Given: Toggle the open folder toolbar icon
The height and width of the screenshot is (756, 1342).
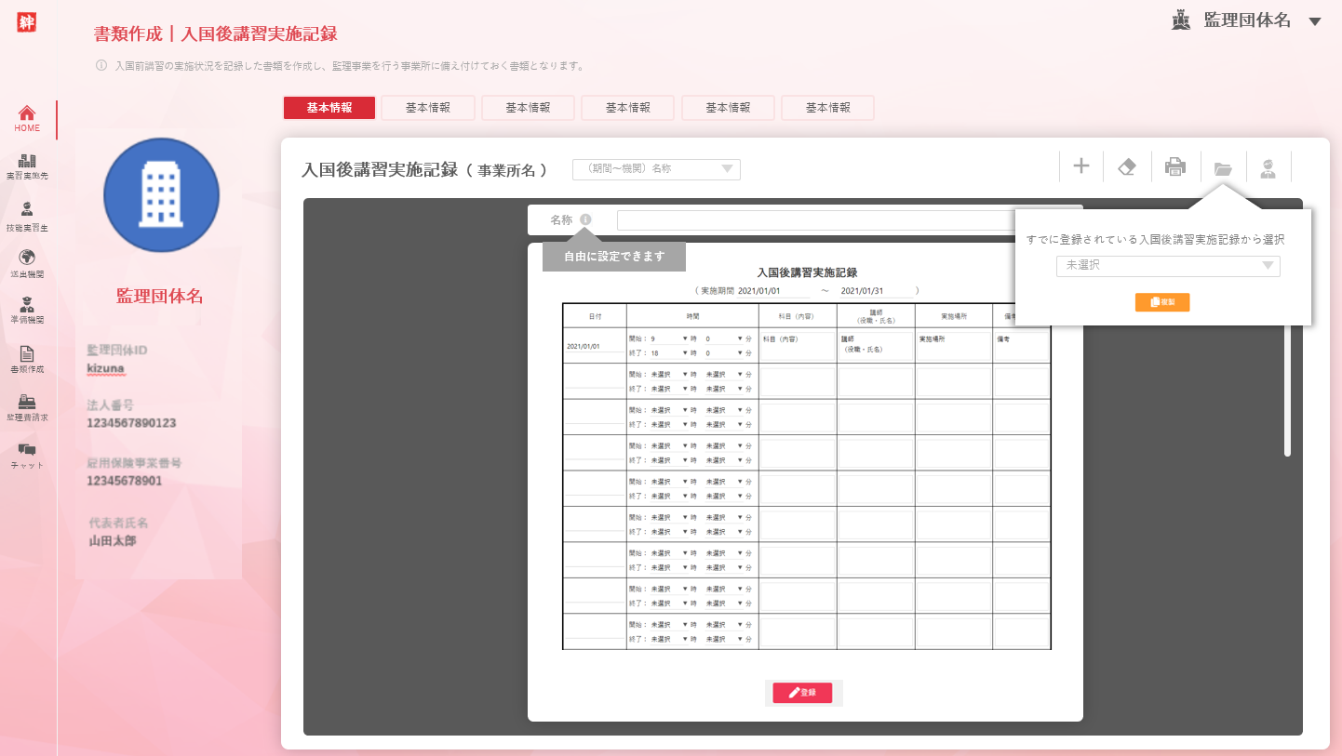Looking at the screenshot, I should click(1223, 168).
